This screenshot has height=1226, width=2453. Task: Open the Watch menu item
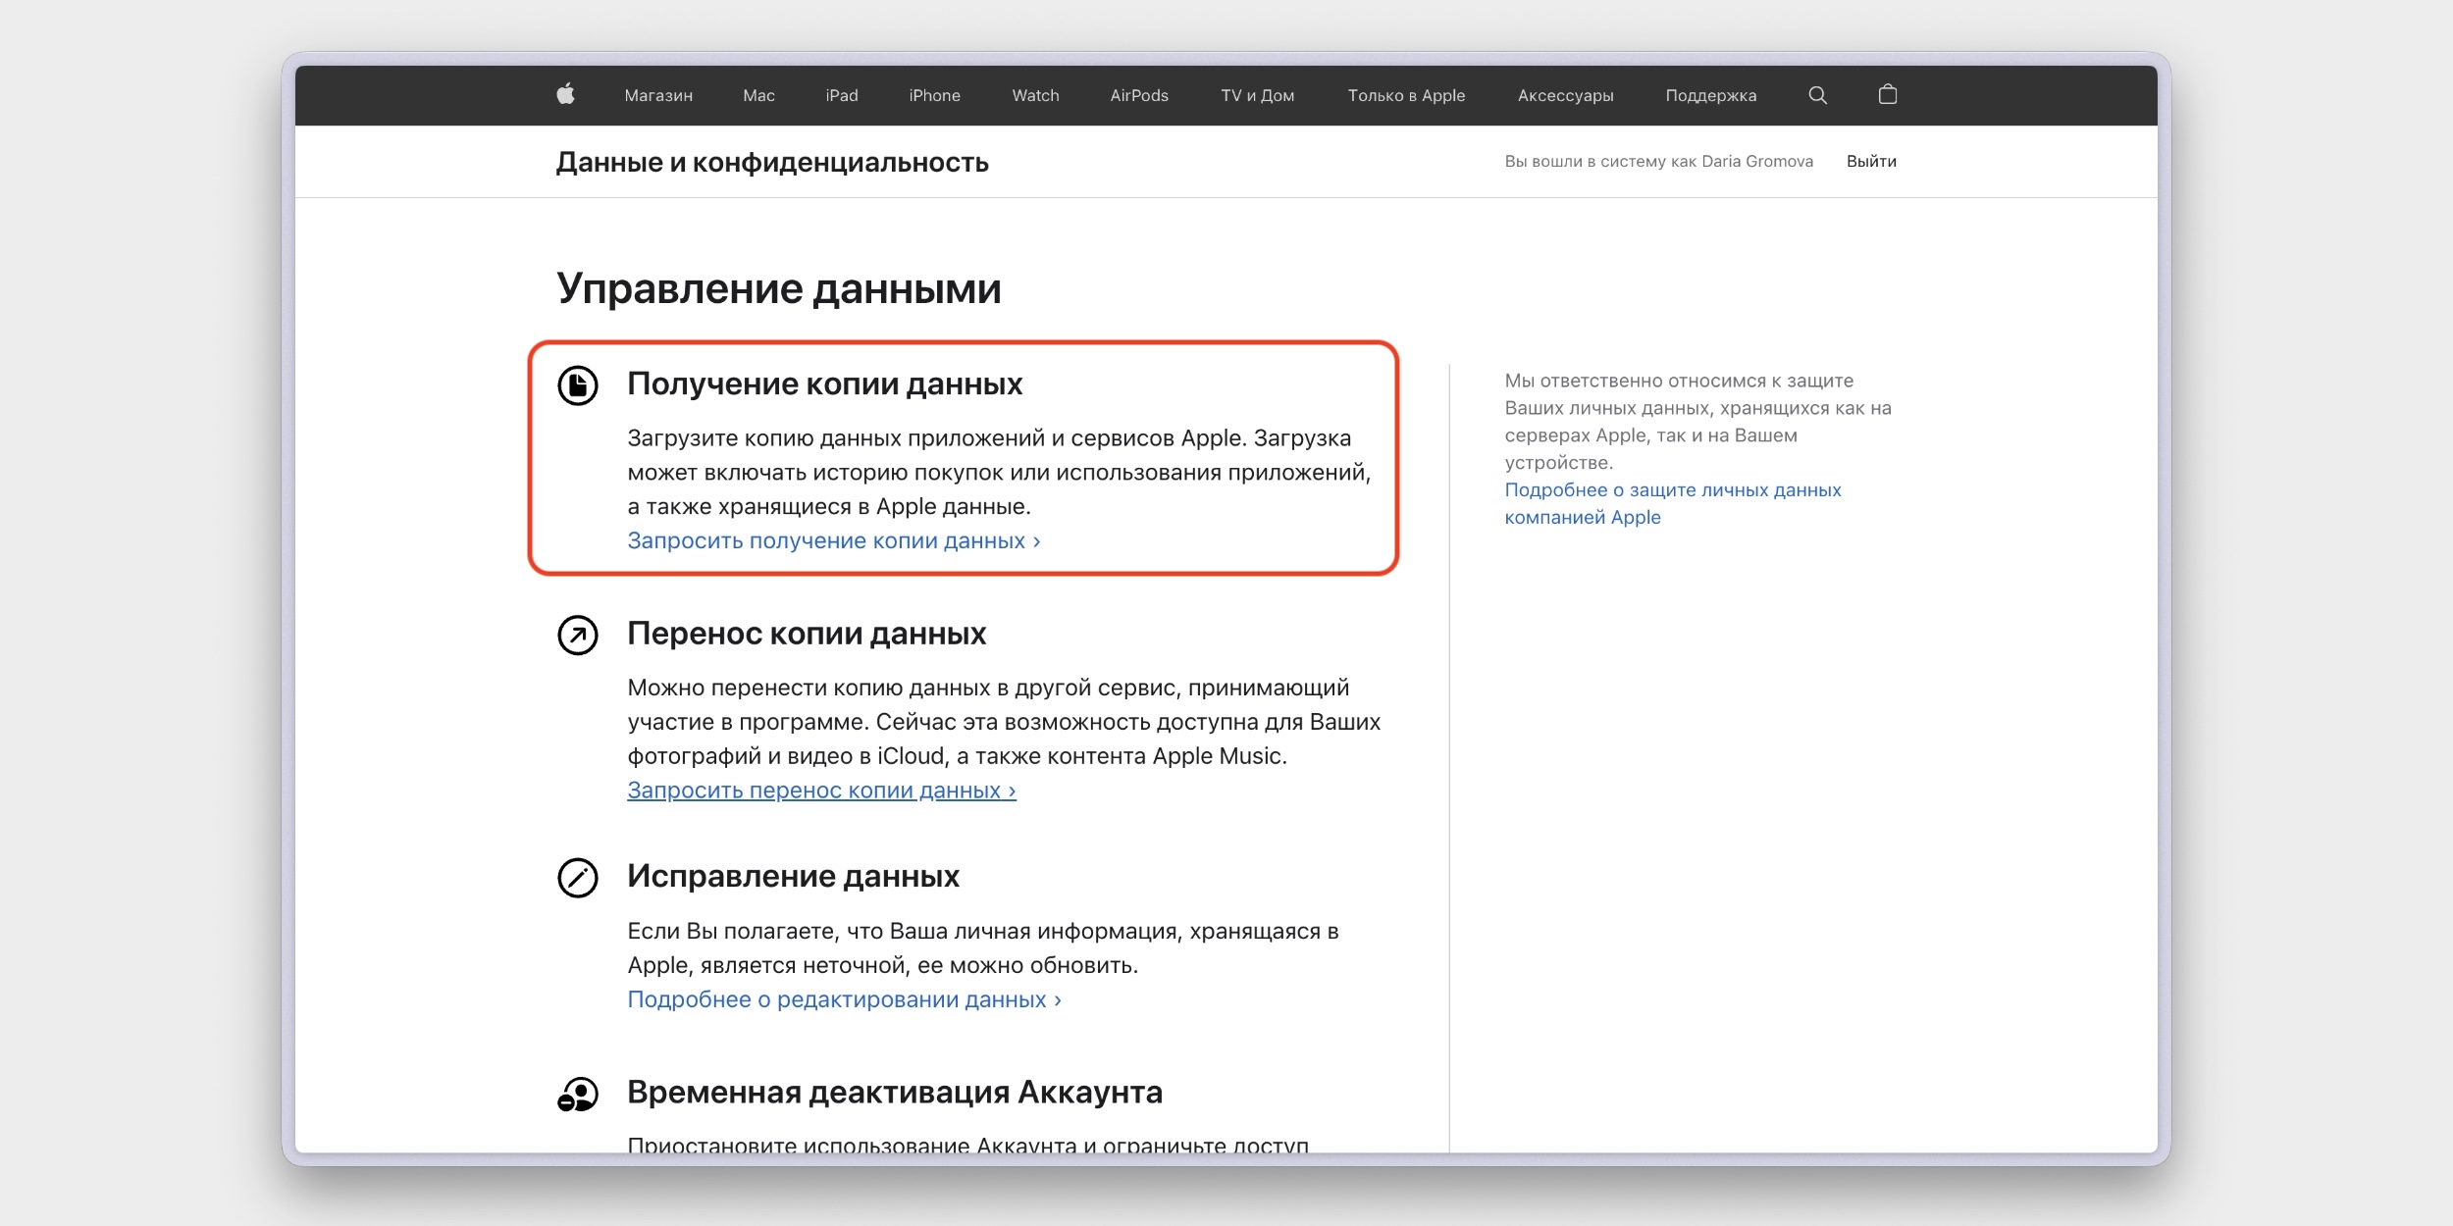pyautogui.click(x=1035, y=95)
